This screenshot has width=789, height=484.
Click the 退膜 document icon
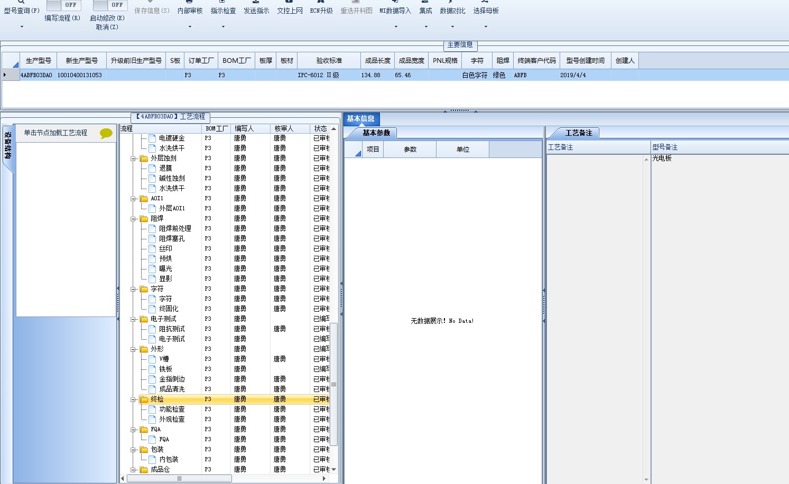[152, 169]
